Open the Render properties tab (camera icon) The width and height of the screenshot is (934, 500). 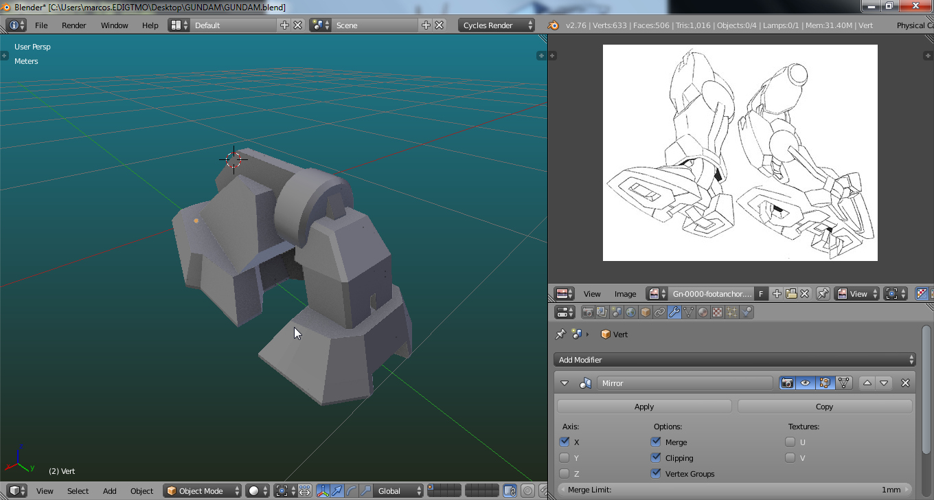(x=588, y=312)
